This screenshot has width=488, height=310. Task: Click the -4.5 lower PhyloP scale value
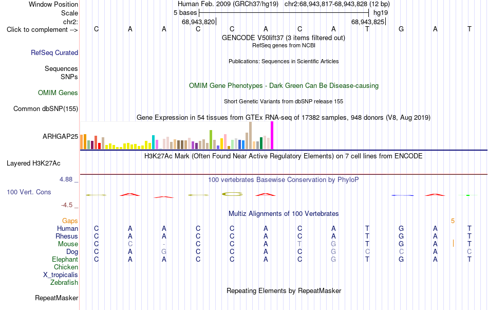pyautogui.click(x=67, y=205)
